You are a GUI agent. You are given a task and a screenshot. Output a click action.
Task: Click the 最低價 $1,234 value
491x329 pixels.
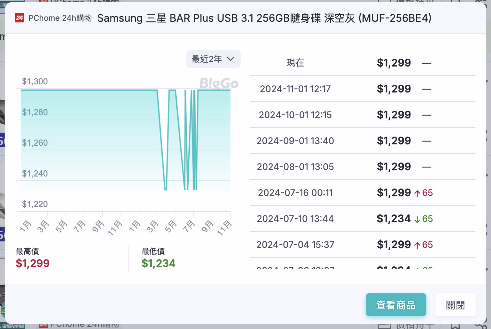pyautogui.click(x=158, y=263)
